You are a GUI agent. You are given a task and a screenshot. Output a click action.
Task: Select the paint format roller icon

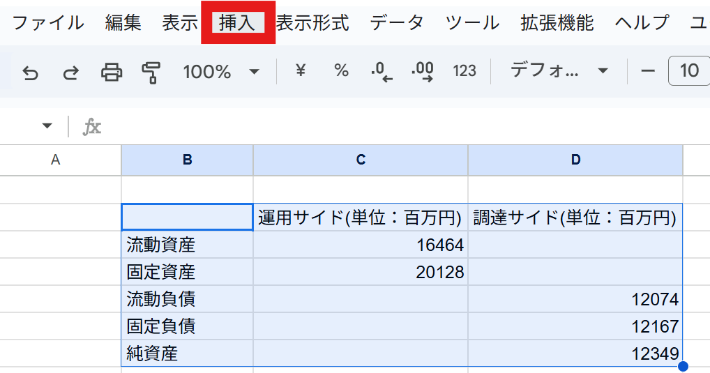(151, 71)
